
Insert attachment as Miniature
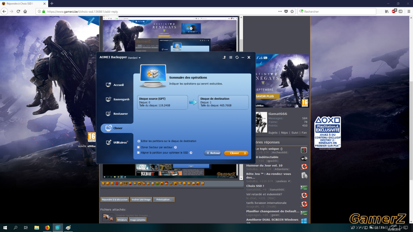tap(122, 220)
